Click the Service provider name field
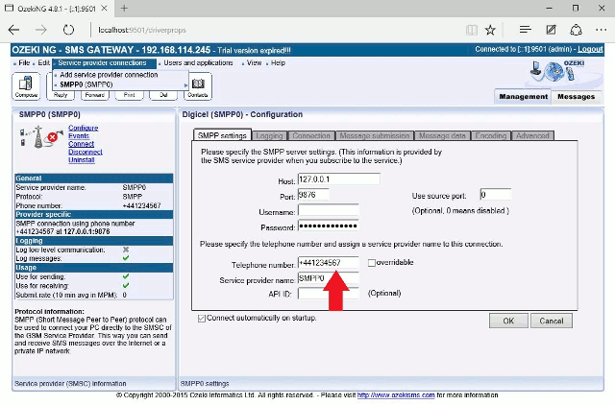 329,278
